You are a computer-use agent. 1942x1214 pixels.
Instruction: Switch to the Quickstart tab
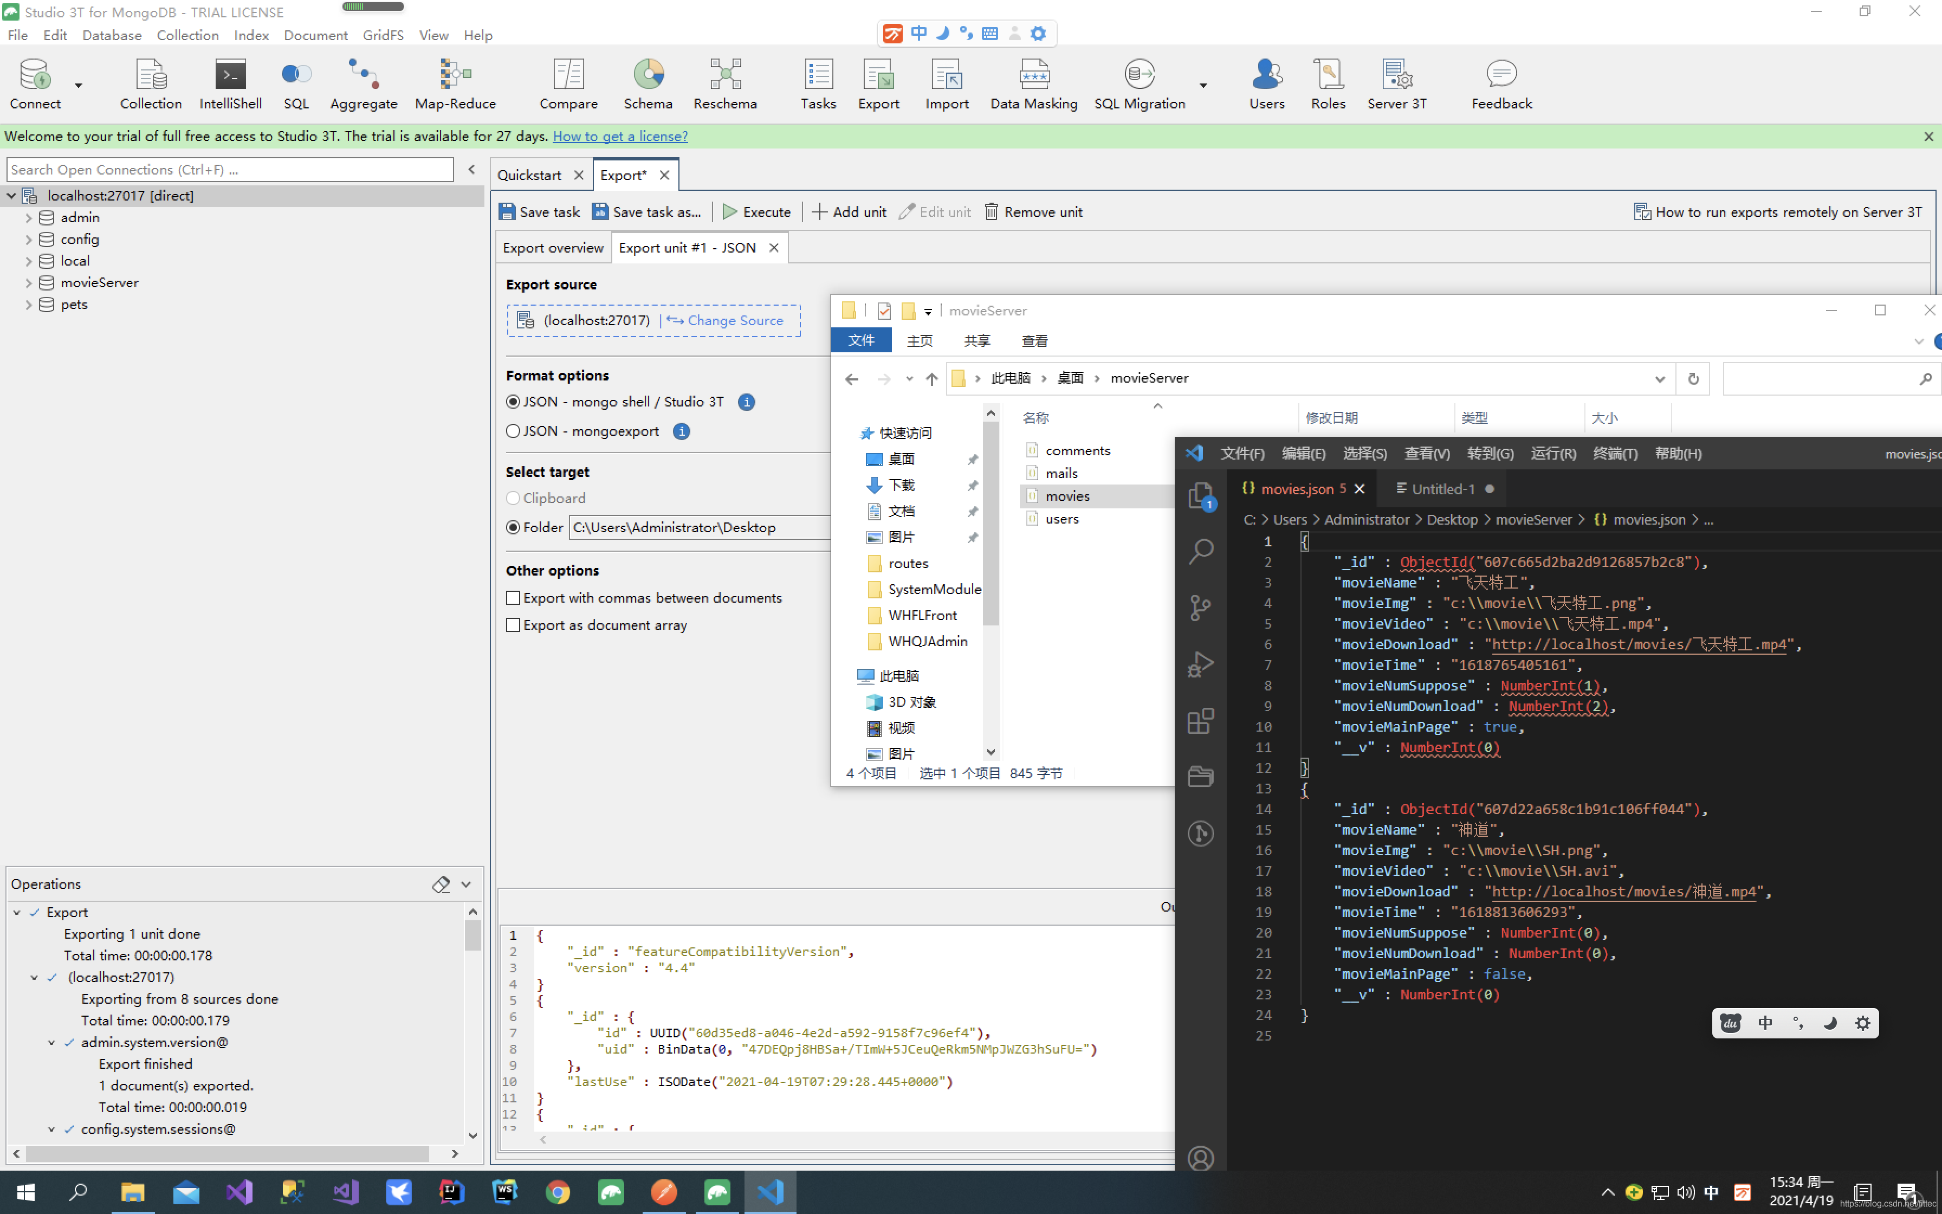pos(529,175)
